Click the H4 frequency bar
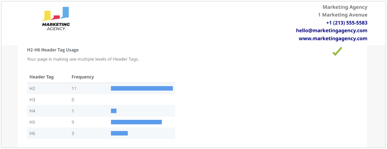Viewport: 387px width, 149px height. tap(114, 111)
